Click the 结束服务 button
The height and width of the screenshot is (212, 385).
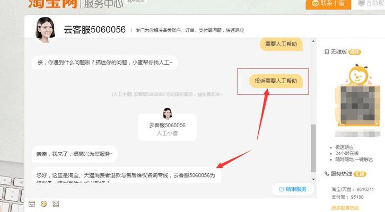292,189
